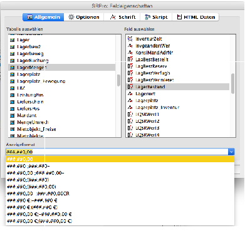Image resolution: width=250 pixels, height=233 pixels.
Task: Switch to the Skript tab
Action: (x=156, y=17)
